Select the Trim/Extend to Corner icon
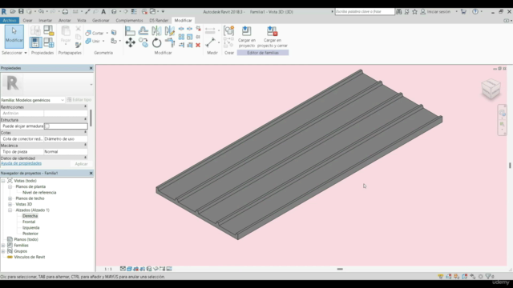The width and height of the screenshot is (513, 288). click(169, 42)
